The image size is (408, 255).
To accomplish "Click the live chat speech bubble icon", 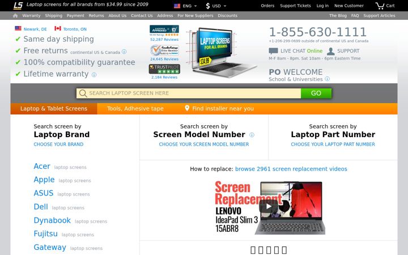I will click(x=273, y=51).
